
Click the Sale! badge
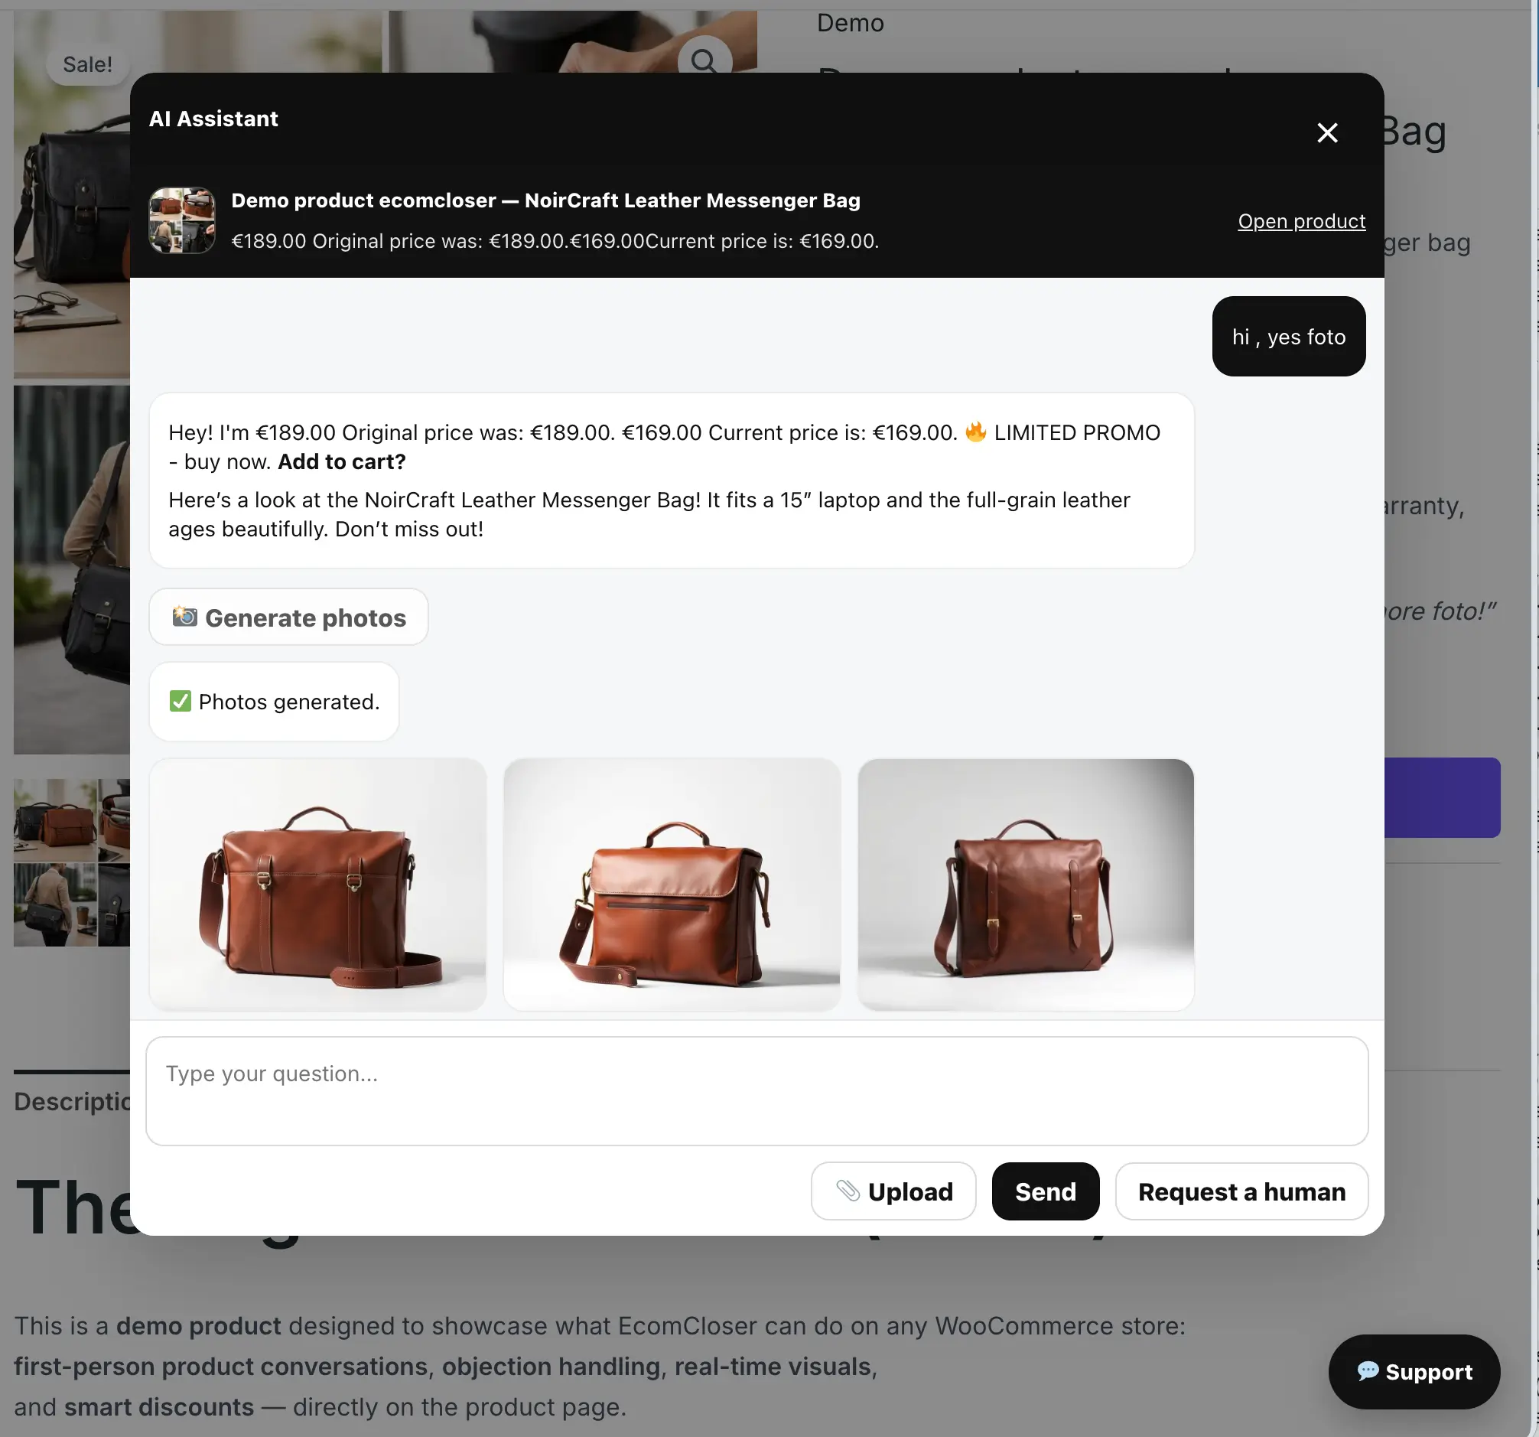pyautogui.click(x=87, y=64)
